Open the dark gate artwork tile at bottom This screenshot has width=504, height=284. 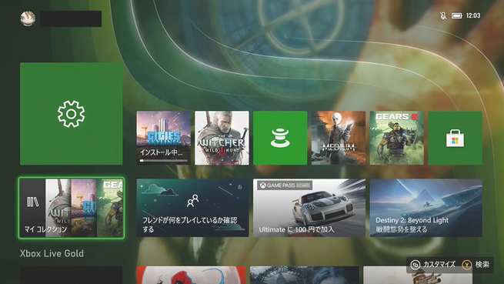pos(305,275)
